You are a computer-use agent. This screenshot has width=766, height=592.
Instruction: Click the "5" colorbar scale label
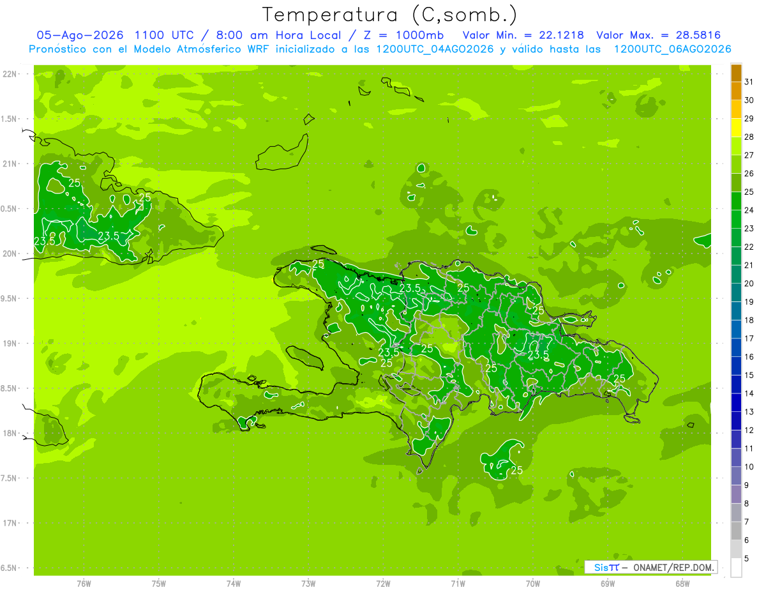[747, 558]
